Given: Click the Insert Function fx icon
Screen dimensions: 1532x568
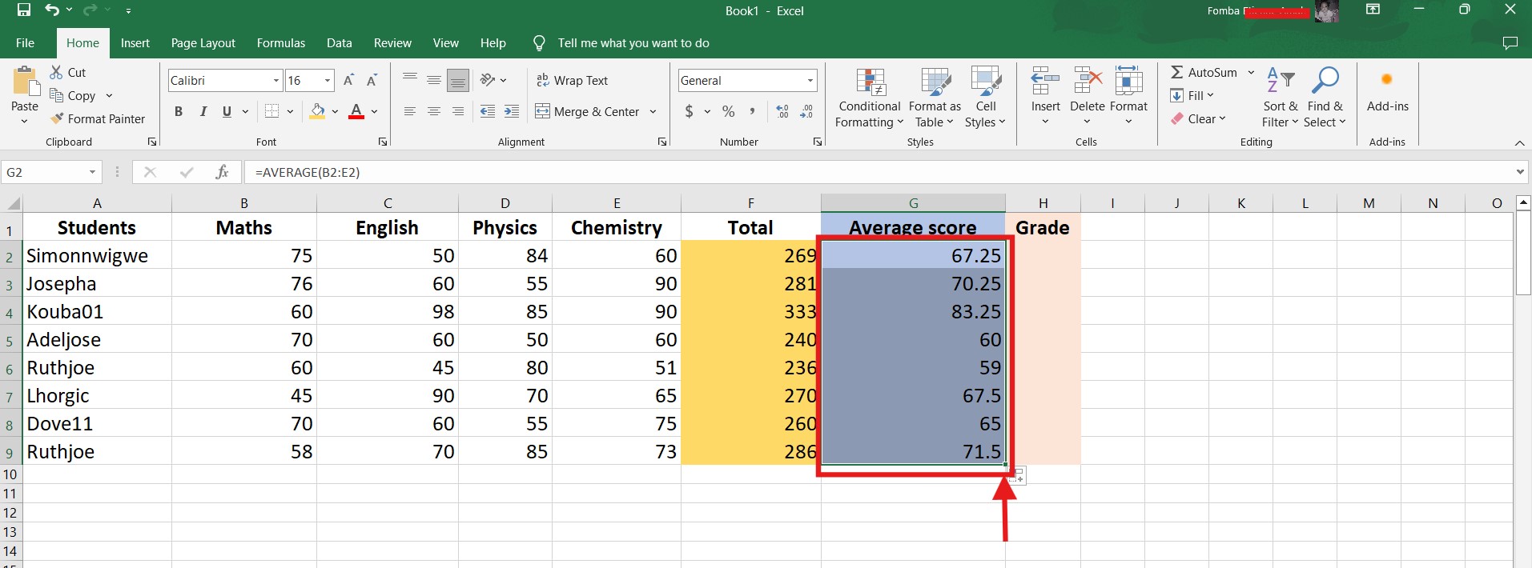Looking at the screenshot, I should pos(222,172).
